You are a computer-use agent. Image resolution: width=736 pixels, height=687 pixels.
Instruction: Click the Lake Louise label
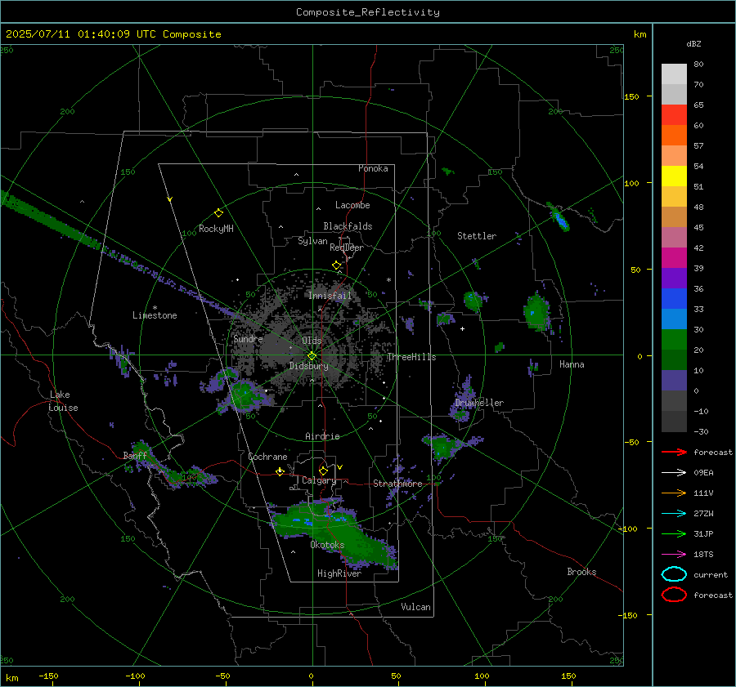pyautogui.click(x=63, y=401)
